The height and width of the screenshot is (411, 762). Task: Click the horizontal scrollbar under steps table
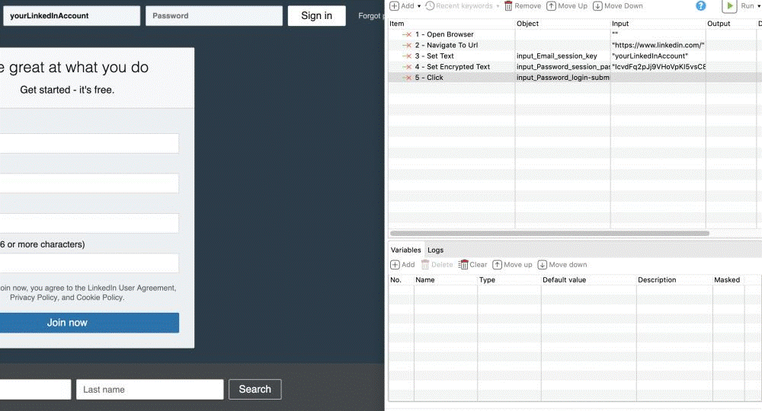pyautogui.click(x=549, y=234)
